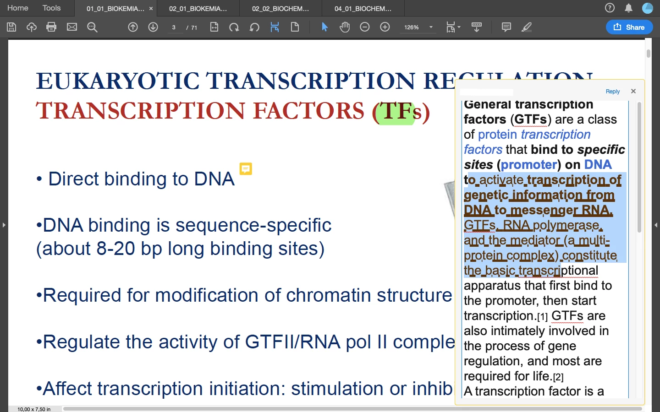Rotate page clockwise icon

click(234, 27)
